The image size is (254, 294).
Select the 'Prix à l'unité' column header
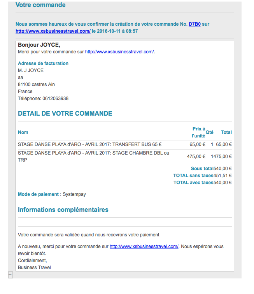pos(198,132)
